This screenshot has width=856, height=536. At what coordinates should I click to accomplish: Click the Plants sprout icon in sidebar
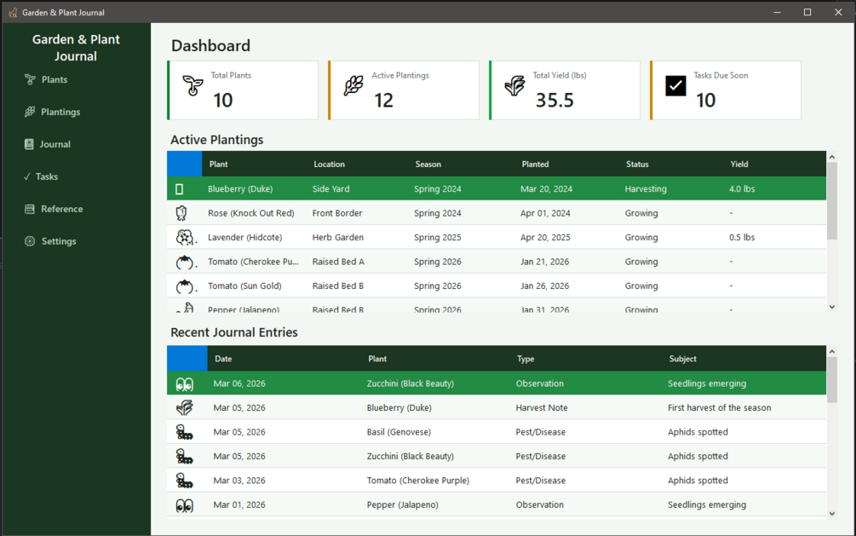tap(30, 80)
